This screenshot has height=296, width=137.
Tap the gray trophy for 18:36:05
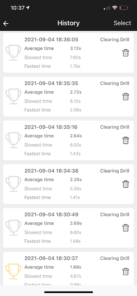click(x=13, y=53)
